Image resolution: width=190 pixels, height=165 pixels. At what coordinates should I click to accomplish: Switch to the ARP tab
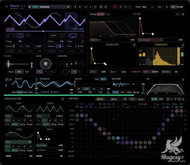tap(161, 99)
